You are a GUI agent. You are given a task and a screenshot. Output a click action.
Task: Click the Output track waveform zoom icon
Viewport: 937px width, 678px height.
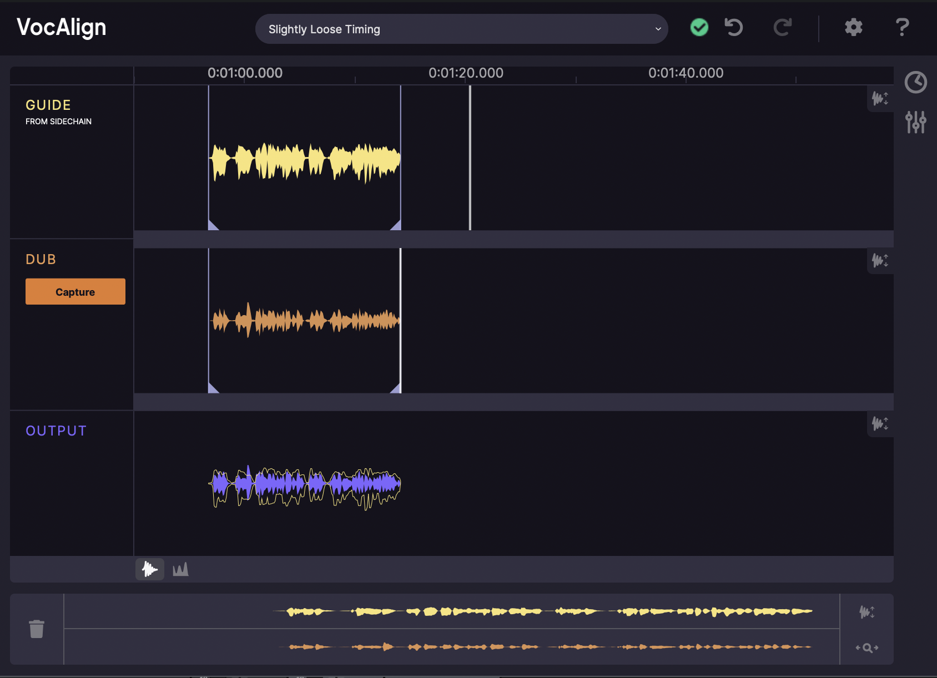click(880, 424)
